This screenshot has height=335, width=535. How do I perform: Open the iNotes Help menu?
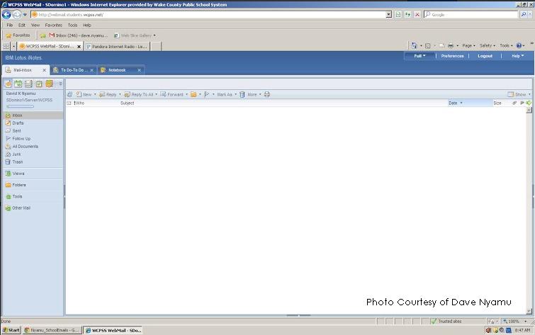517,56
